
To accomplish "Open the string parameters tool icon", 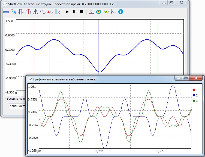I will tap(6, 12).
